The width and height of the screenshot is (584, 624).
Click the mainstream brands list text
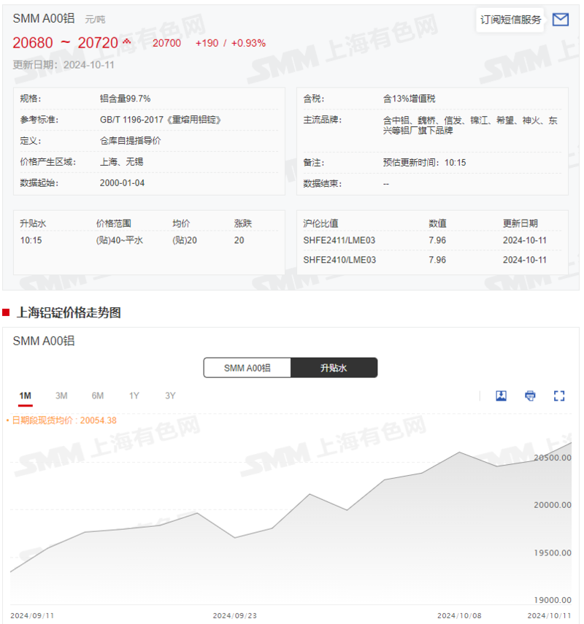[470, 125]
